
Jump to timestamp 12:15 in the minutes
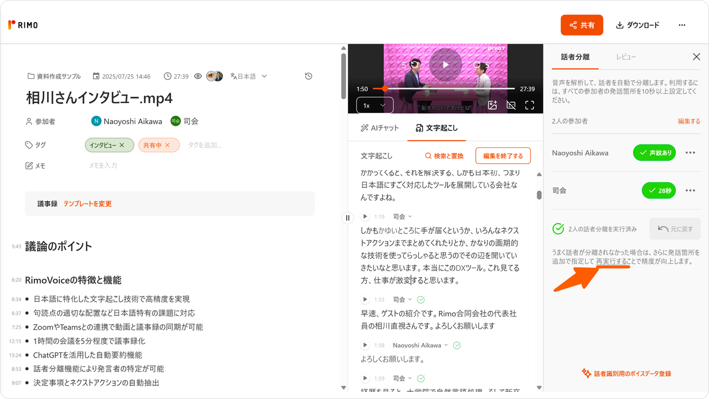[x=15, y=341]
